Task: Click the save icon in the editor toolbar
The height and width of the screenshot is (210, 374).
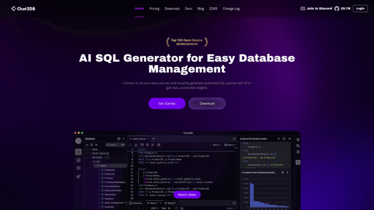Action: [142, 145]
